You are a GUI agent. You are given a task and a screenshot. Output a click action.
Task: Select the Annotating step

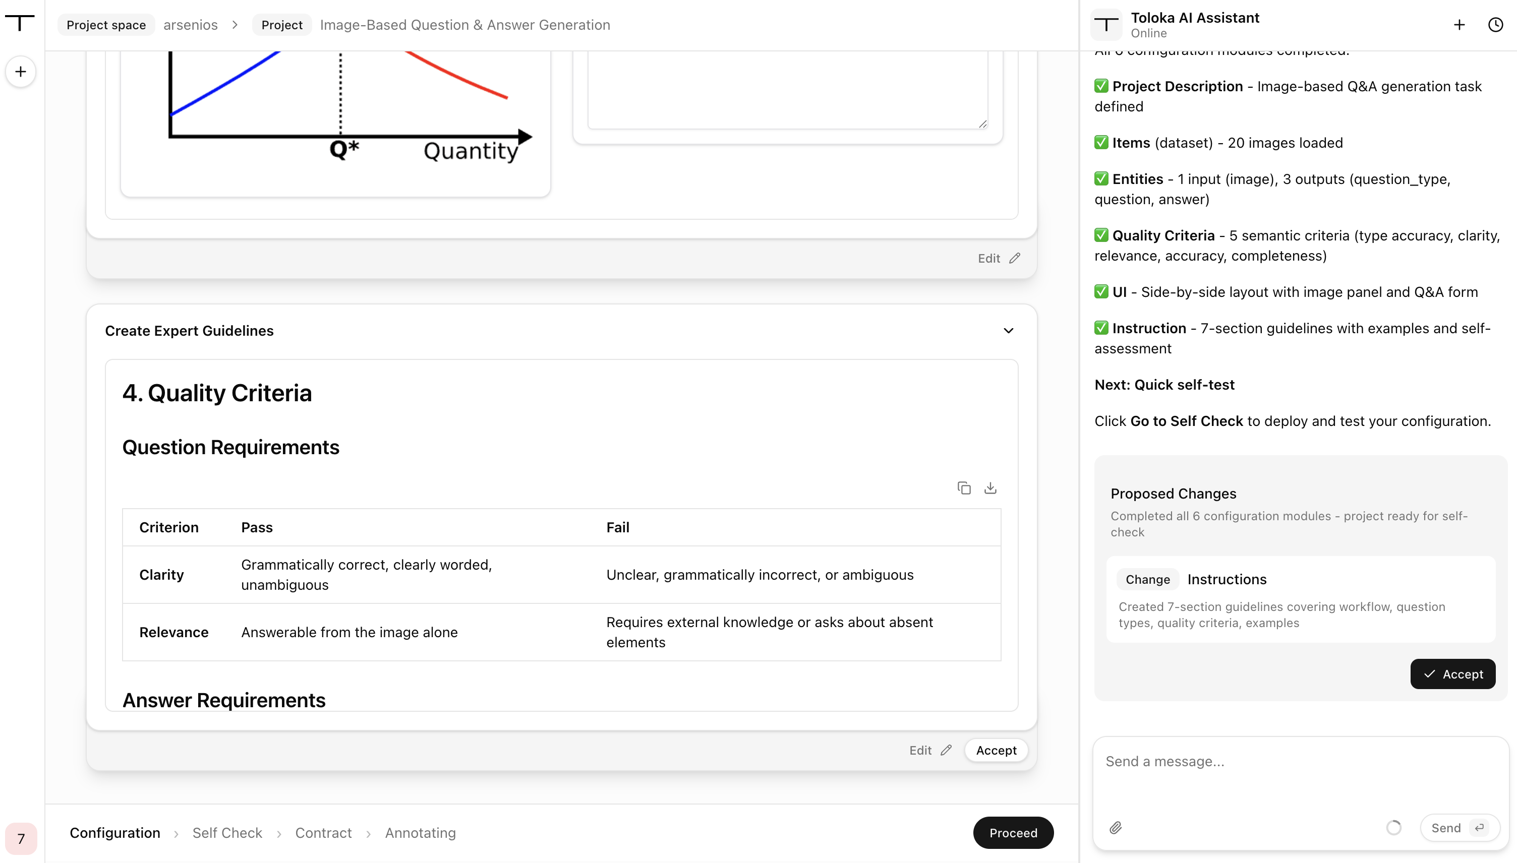coord(420,832)
